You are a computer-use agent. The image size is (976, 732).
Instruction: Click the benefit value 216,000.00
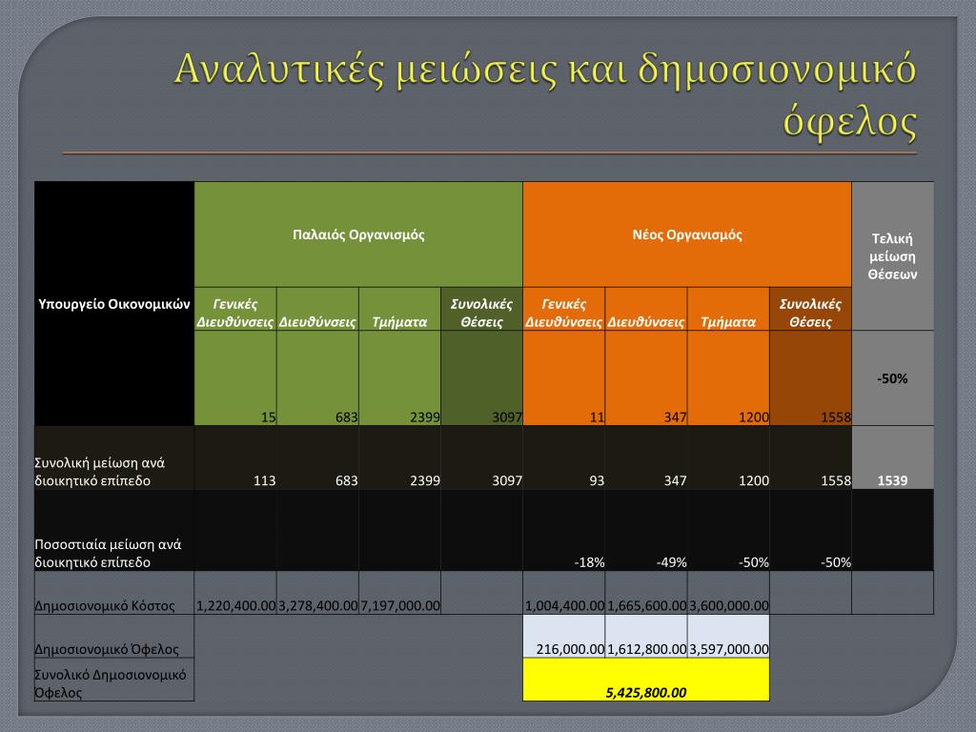pos(570,649)
